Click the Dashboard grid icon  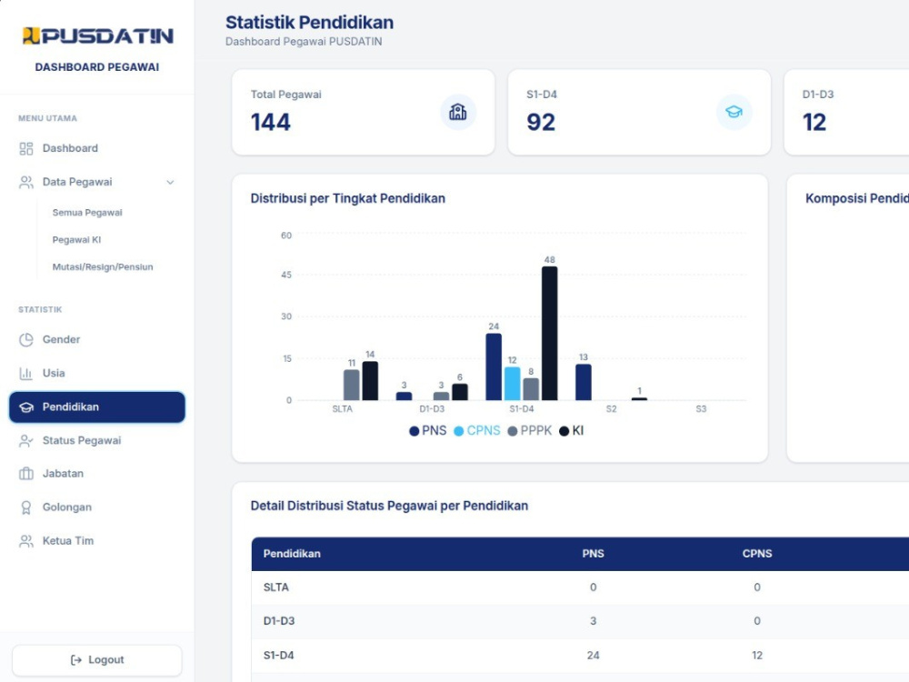(26, 148)
